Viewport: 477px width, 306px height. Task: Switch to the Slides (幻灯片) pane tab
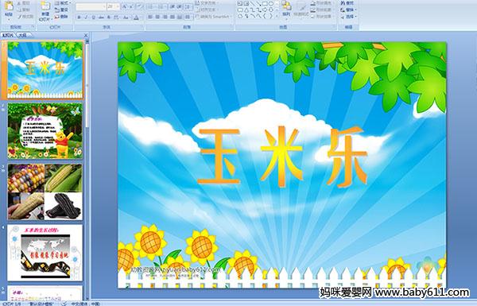click(x=8, y=35)
